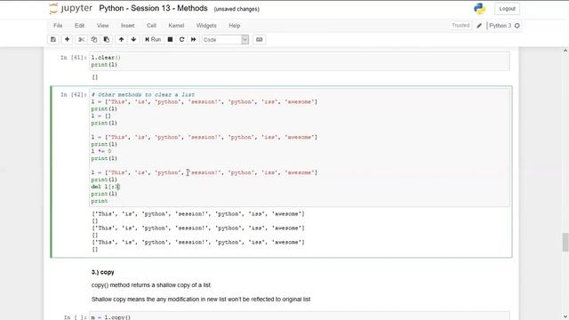Click the In [42] prompt
The image size is (569, 320).
pyautogui.click(x=74, y=94)
